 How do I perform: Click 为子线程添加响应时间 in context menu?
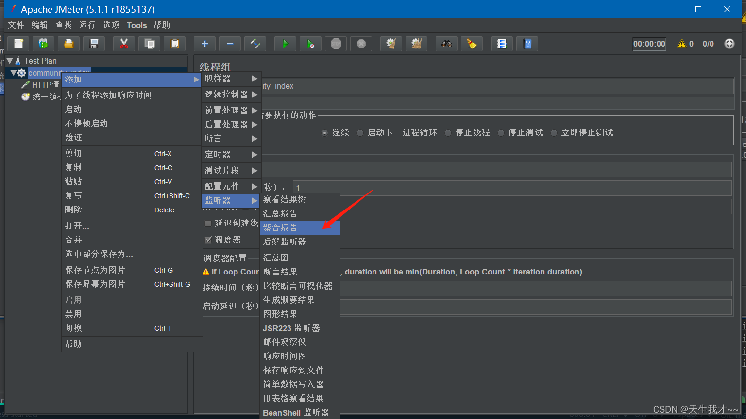[132, 95]
